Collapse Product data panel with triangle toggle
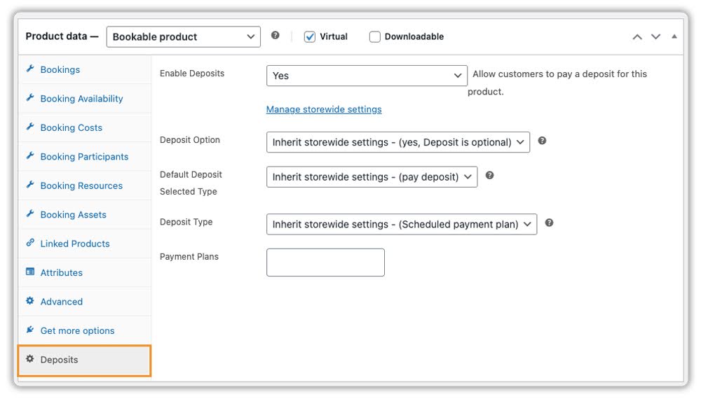The width and height of the screenshot is (701, 399). point(674,36)
